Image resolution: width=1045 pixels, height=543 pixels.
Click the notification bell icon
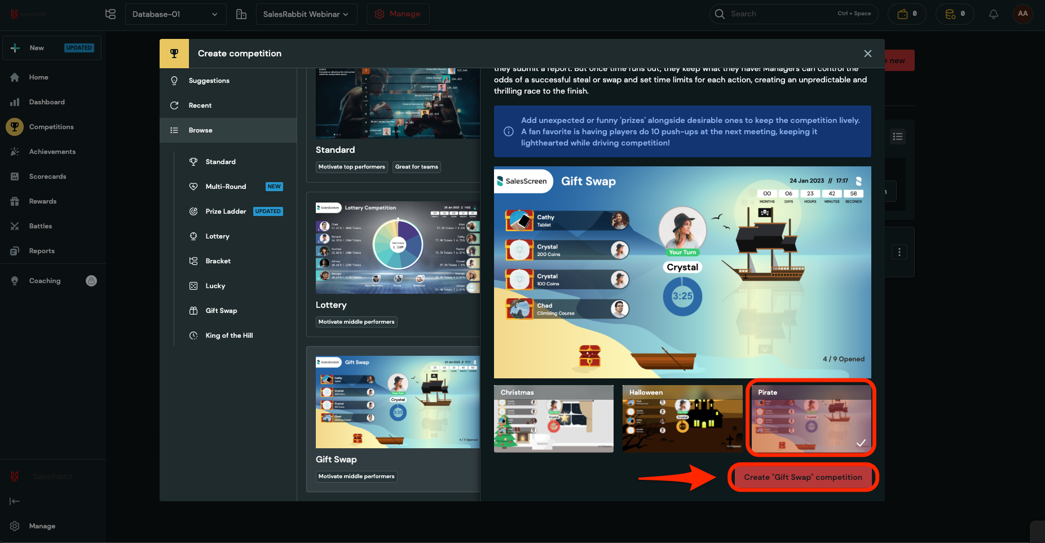[993, 14]
